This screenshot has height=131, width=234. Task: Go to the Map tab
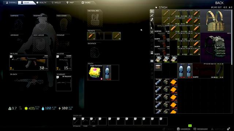[x=70, y=3]
